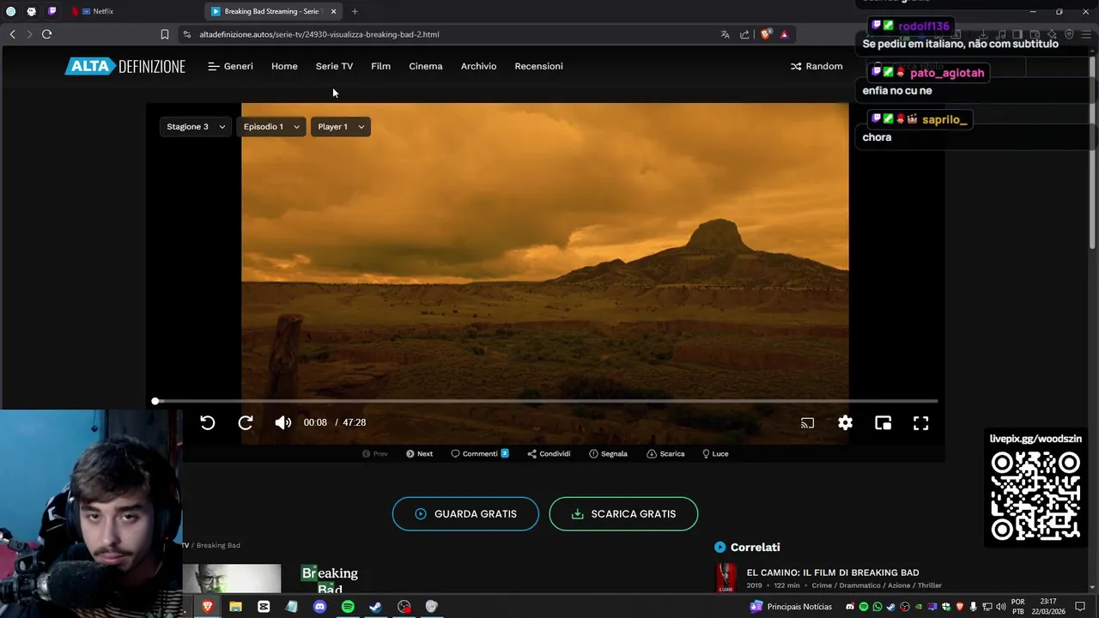
Task: Open the Recensioni page
Action: [538, 66]
